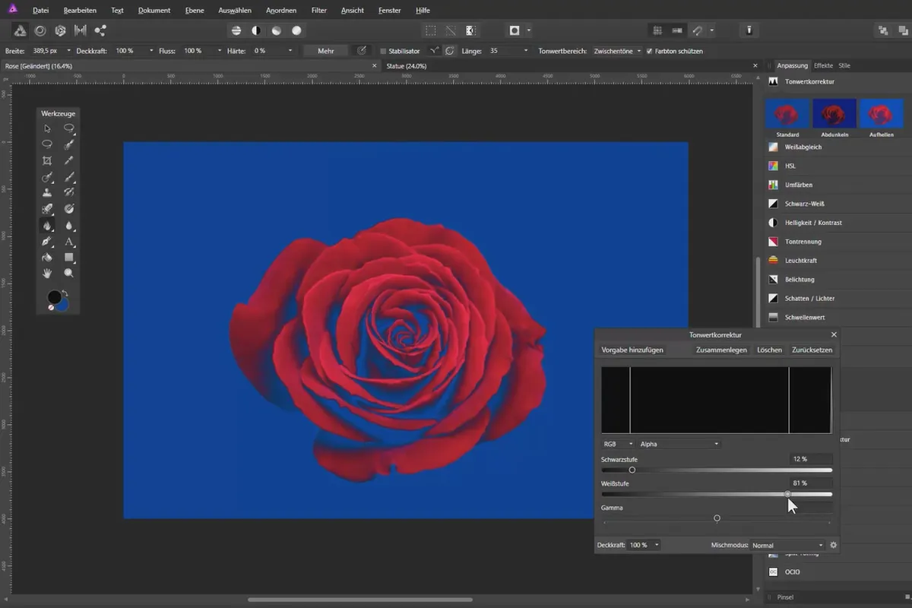Open the Breite width dropdown
The width and height of the screenshot is (912, 608).
tap(69, 51)
